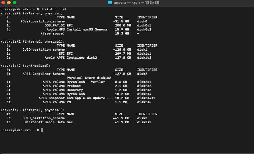Click the 'Install macOS Sonoma' partition name

(x=87, y=29)
